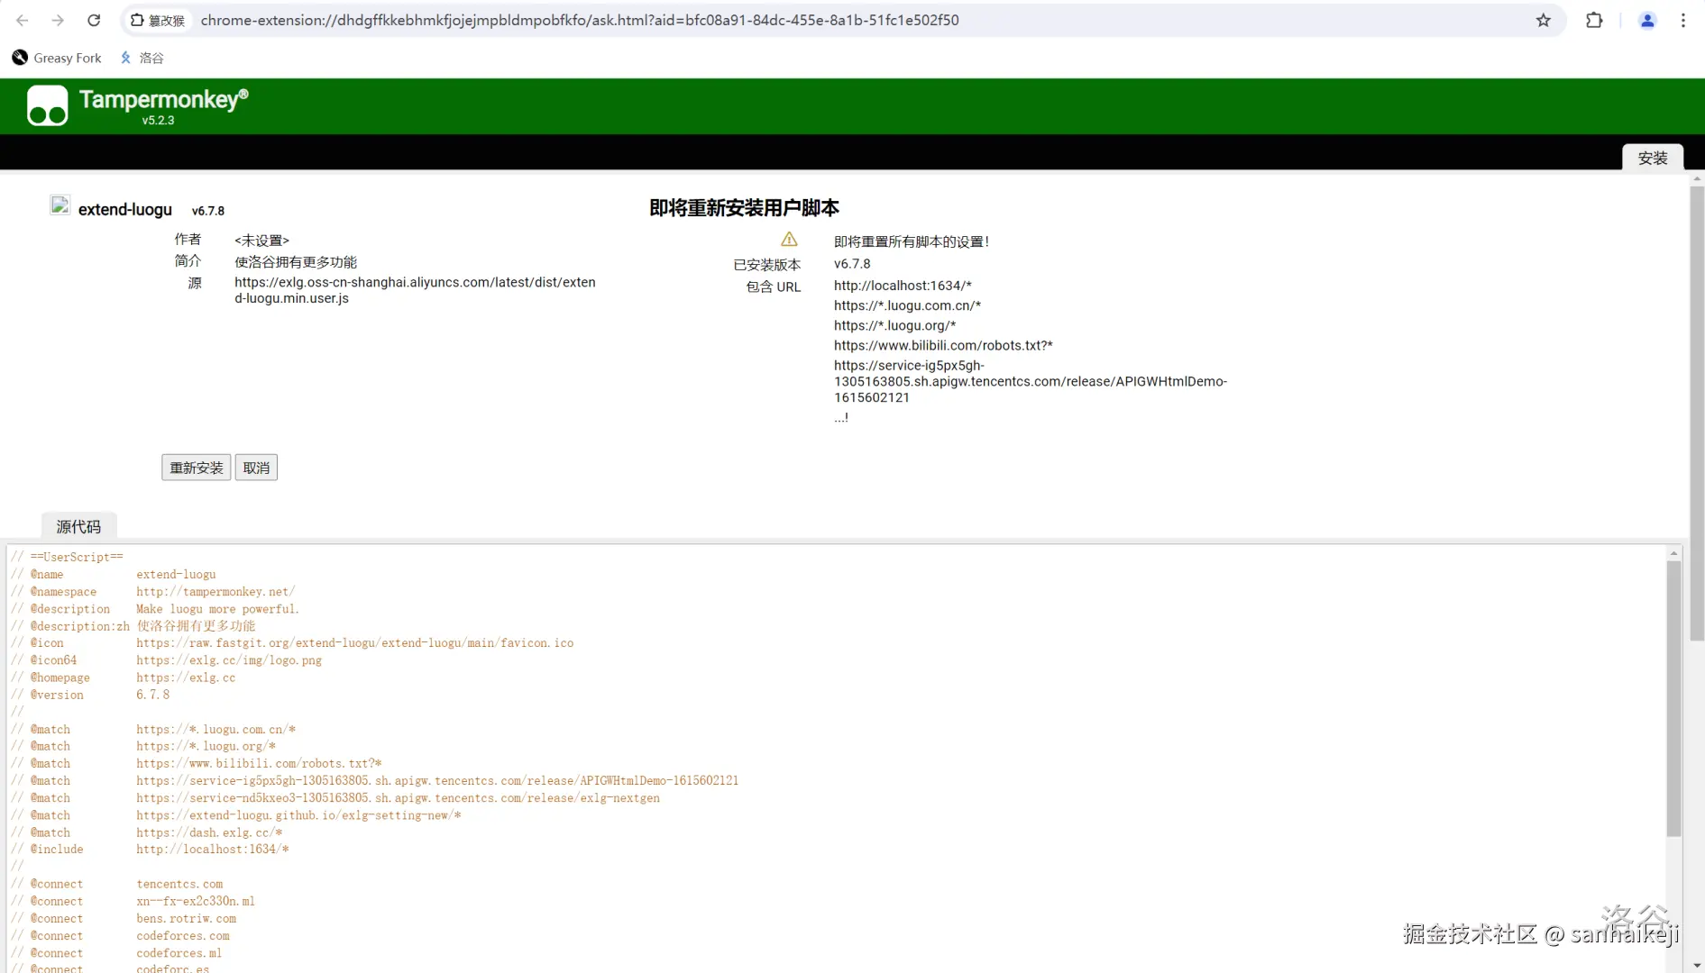Click the @connect tencentcs.com line

(117, 885)
